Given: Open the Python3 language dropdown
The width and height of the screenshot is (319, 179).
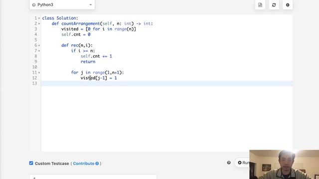Looking at the screenshot, I should point(62,4).
